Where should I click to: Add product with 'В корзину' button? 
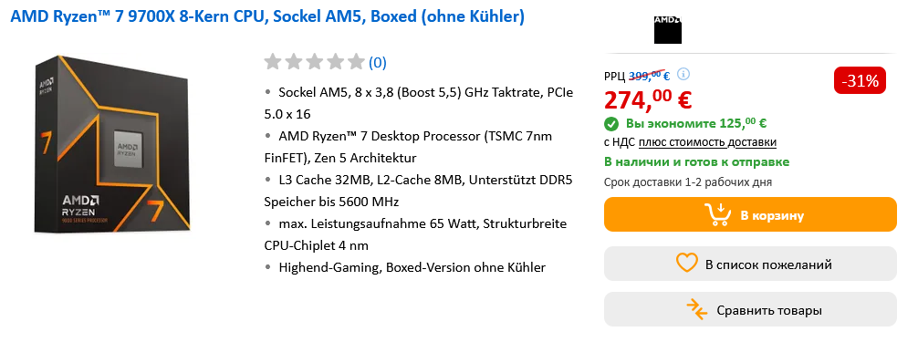click(750, 214)
